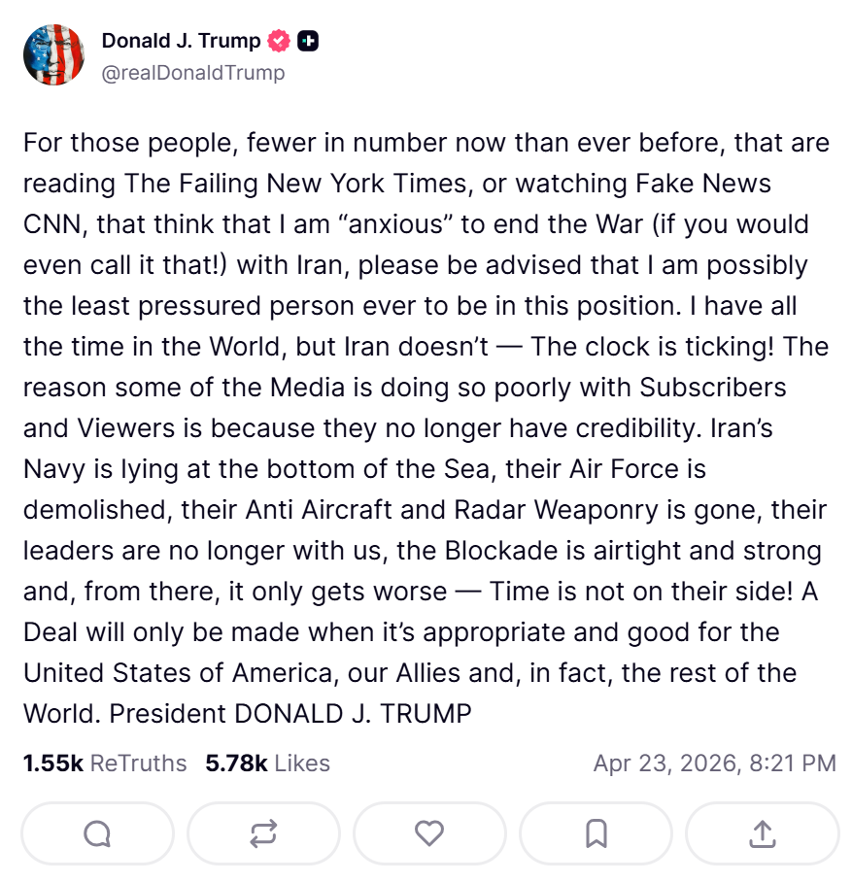
Task: ReTruth this post using the arrows icon
Action: 263,832
